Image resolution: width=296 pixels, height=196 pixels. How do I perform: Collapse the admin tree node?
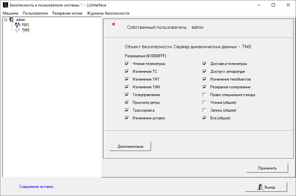pos(6,20)
